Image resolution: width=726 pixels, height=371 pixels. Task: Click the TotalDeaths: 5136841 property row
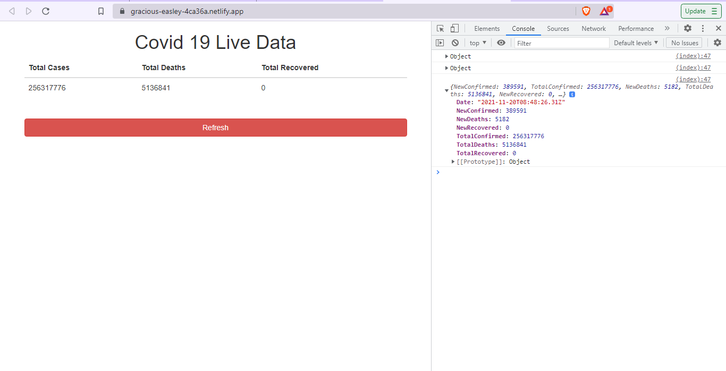pos(492,145)
